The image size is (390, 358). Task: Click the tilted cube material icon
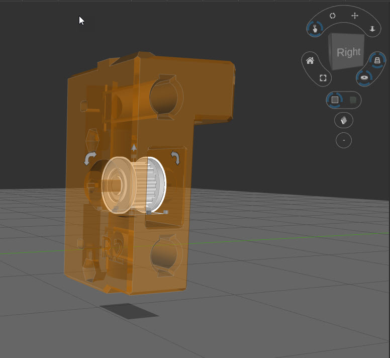click(343, 120)
